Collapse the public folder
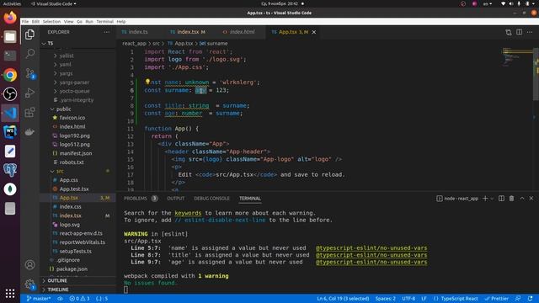 click(64, 109)
